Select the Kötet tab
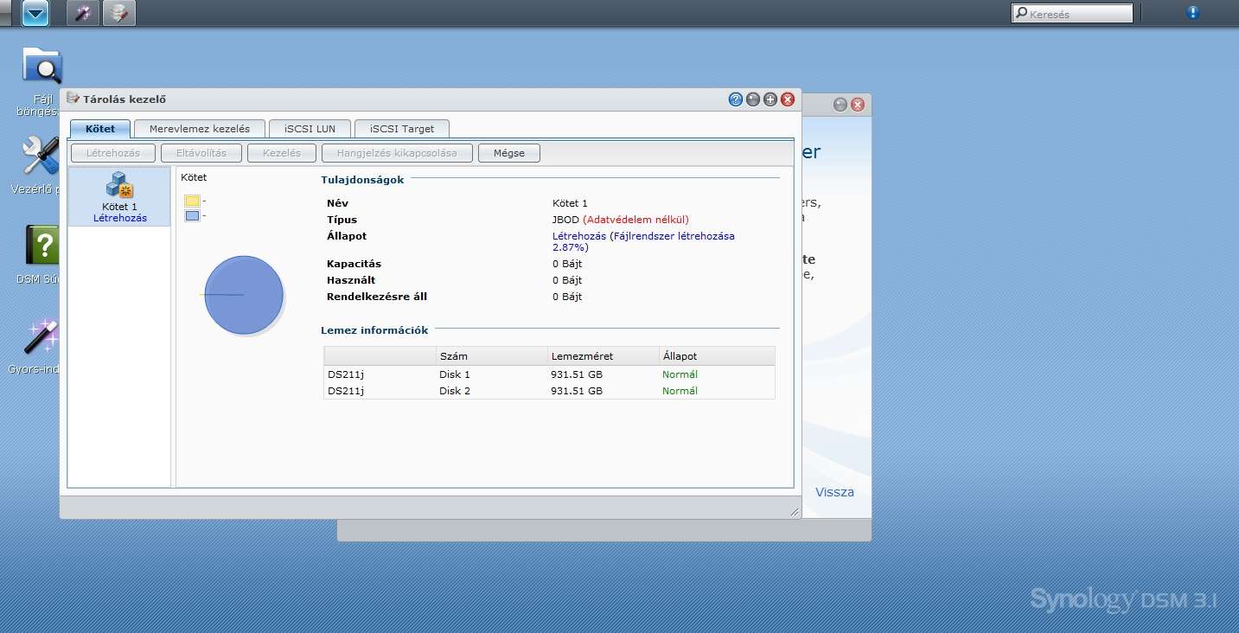 (x=100, y=129)
